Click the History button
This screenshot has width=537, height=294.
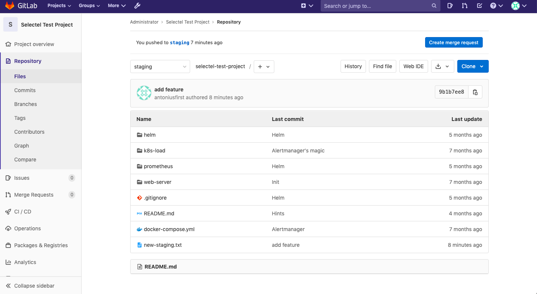tap(353, 66)
